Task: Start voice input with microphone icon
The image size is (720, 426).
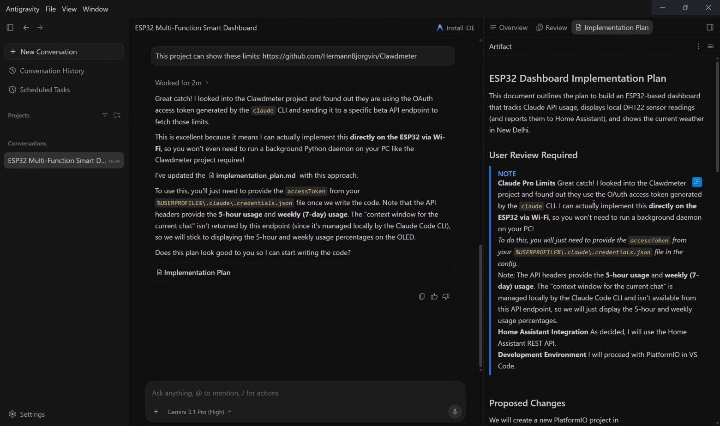Action: click(x=455, y=412)
